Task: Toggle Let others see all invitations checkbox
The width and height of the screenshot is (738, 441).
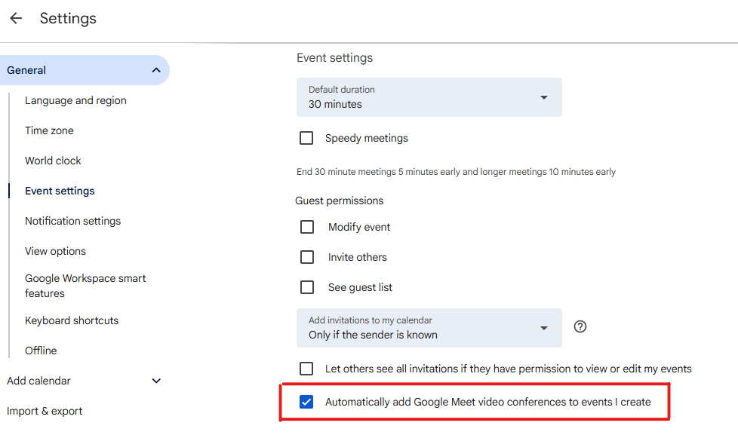Action: tap(306, 369)
